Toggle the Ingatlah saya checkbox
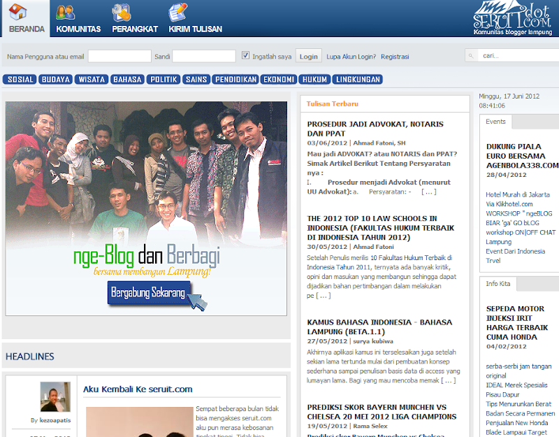This screenshot has width=559, height=437. pos(245,55)
